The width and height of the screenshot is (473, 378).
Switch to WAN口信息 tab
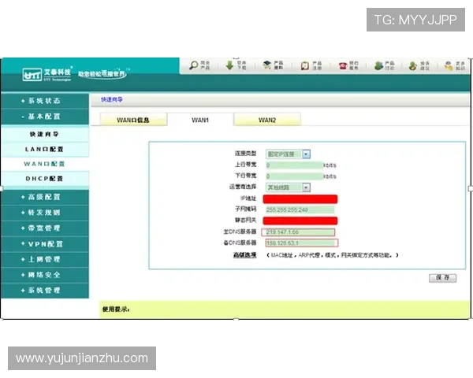point(133,120)
